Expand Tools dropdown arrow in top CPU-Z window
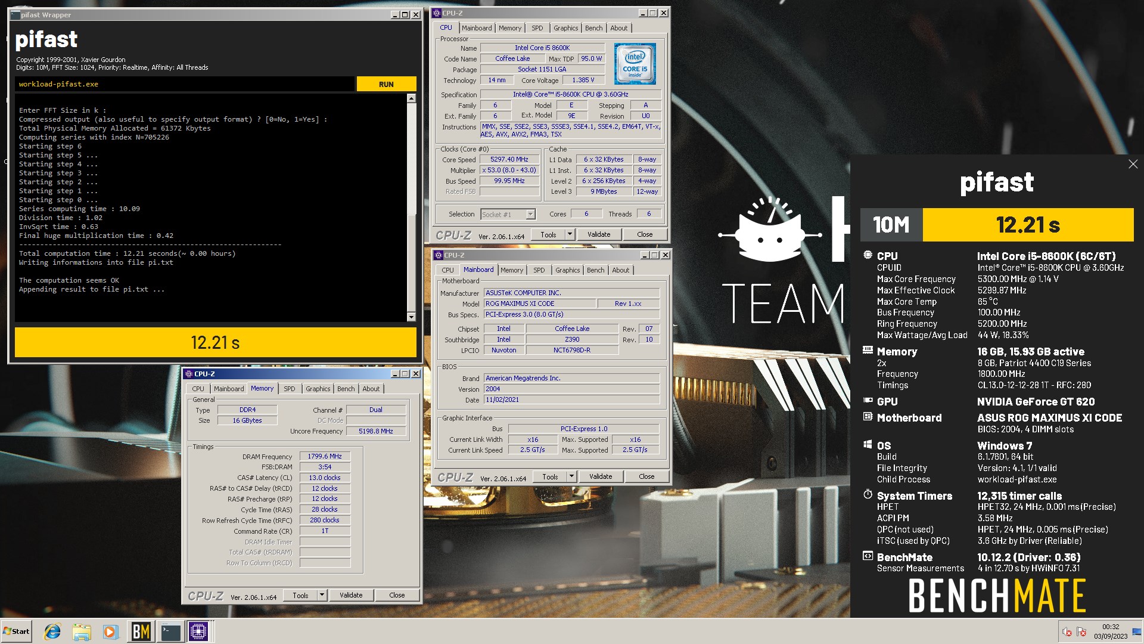Screen dimensions: 1144x644 (x=570, y=234)
